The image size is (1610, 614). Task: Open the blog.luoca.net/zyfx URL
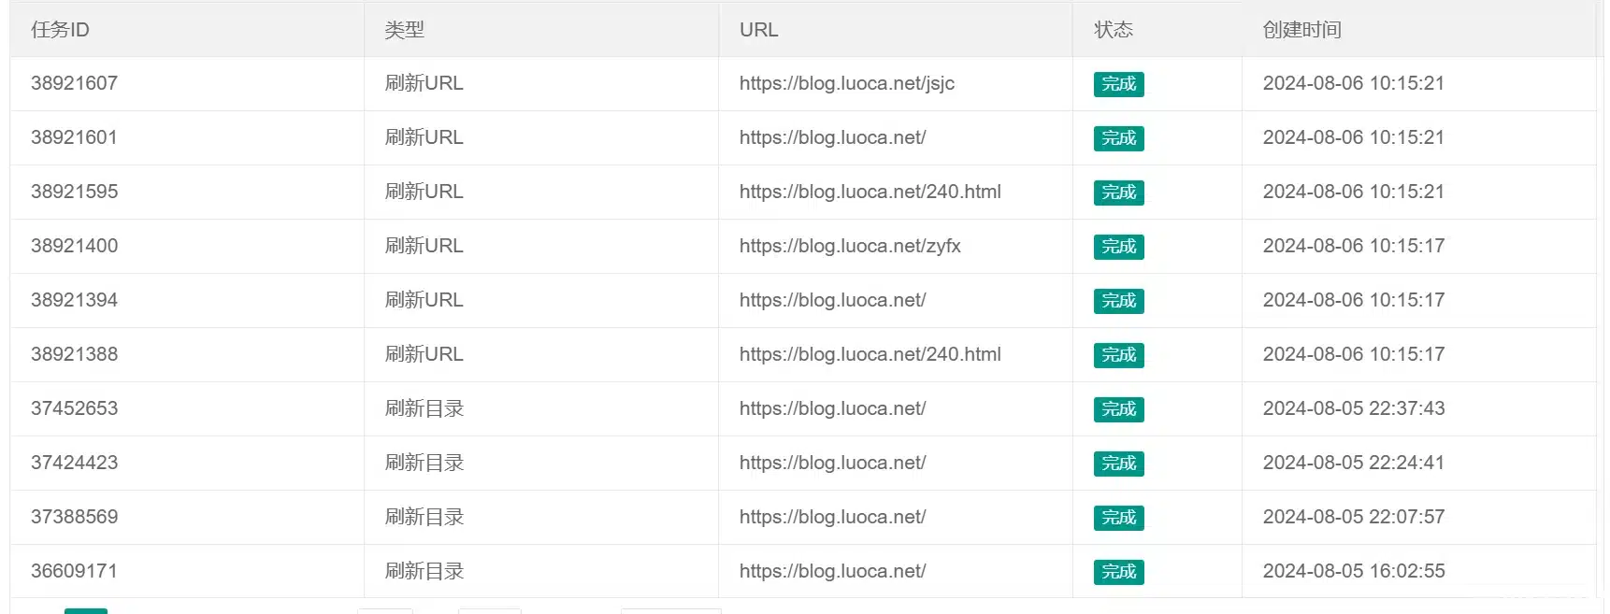point(849,246)
